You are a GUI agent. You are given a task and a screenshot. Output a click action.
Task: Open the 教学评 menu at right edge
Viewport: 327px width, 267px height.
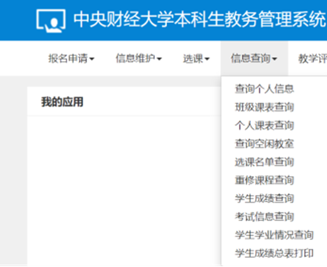point(313,59)
